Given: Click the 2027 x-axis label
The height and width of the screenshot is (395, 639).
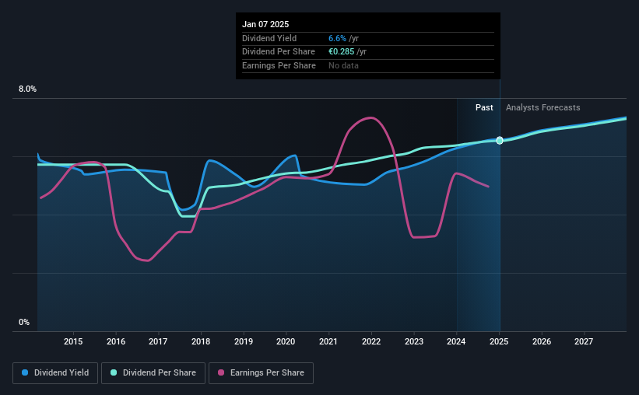Looking at the screenshot, I should (x=584, y=341).
